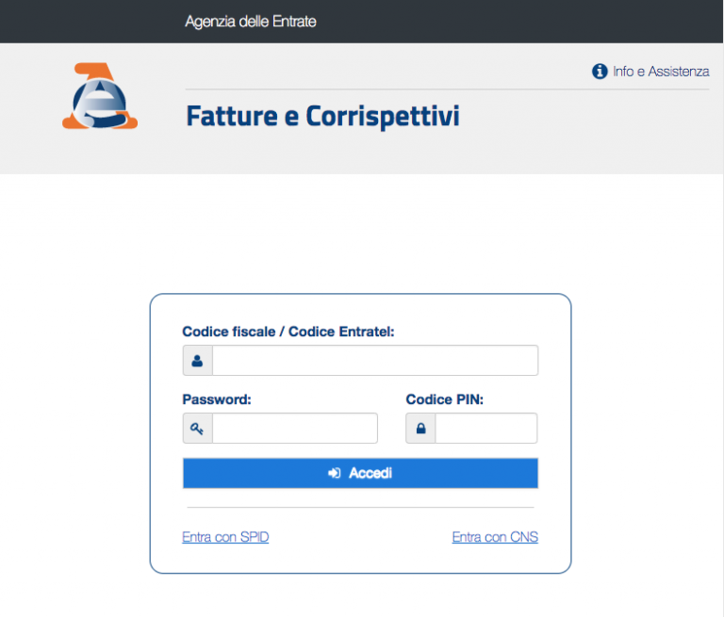
Task: Click the Accedi button text
Action: [x=370, y=473]
